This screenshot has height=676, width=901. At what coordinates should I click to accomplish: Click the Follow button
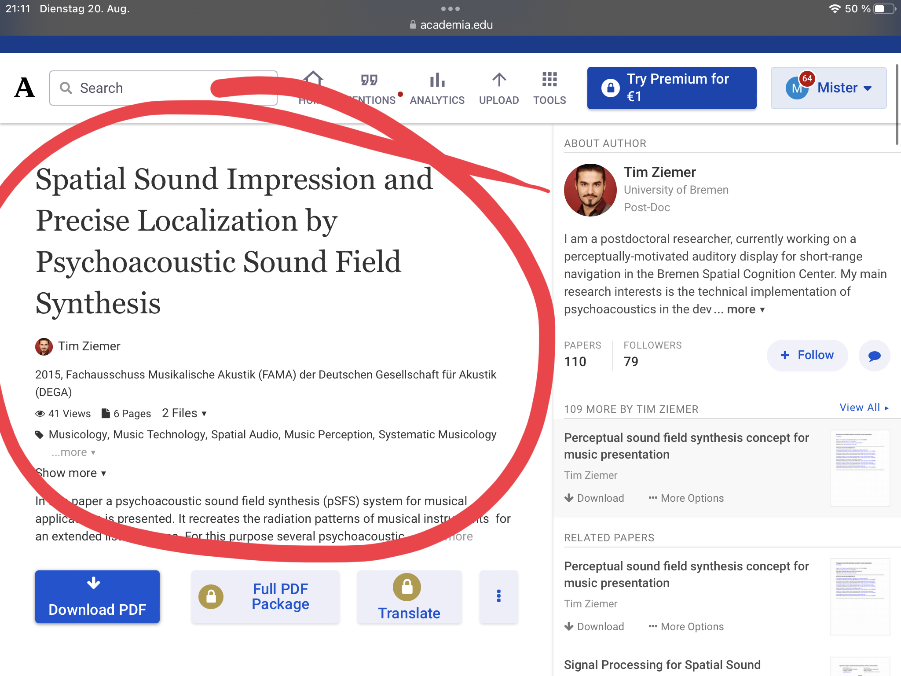click(x=807, y=356)
